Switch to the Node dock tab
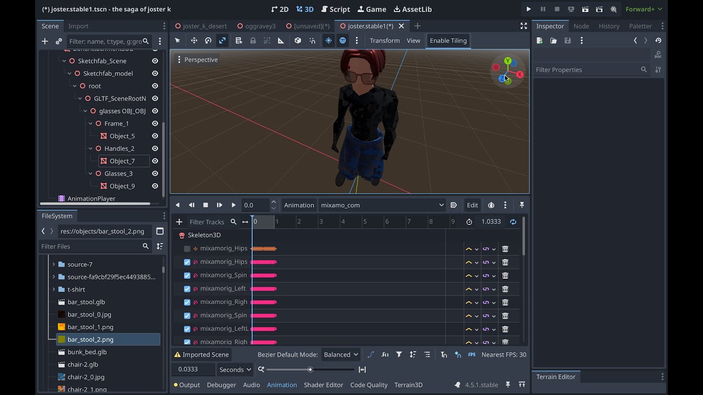 point(581,26)
